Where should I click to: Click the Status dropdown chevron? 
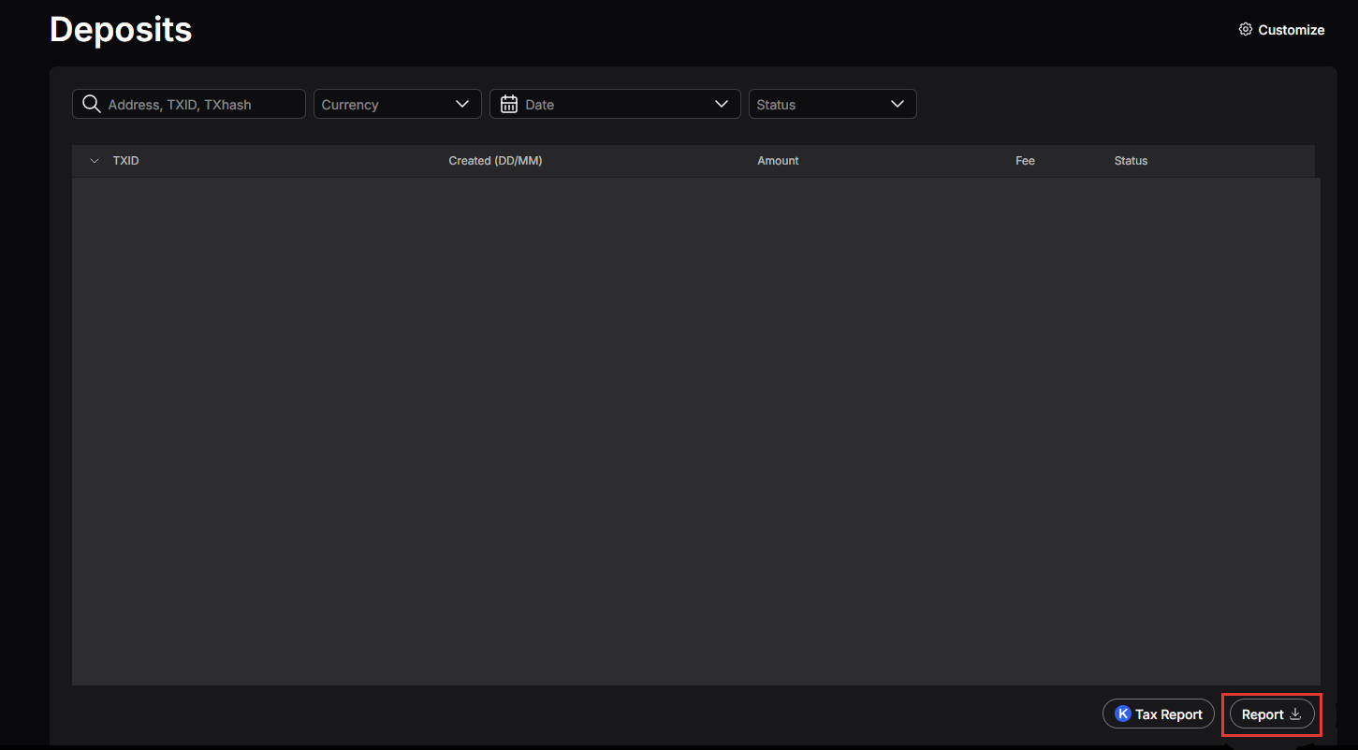click(x=898, y=104)
